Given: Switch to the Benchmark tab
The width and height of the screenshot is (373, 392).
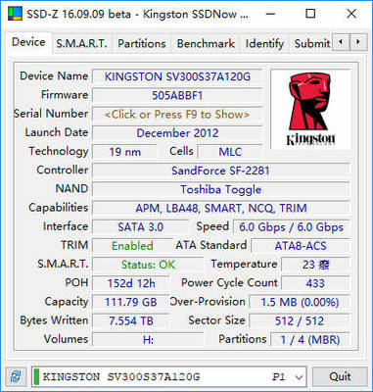Looking at the screenshot, I should 206,44.
